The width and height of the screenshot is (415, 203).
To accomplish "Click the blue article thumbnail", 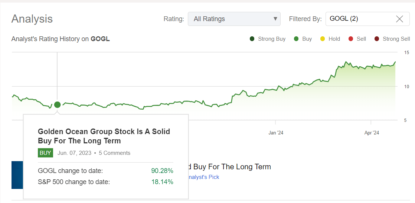I will point(17,175).
